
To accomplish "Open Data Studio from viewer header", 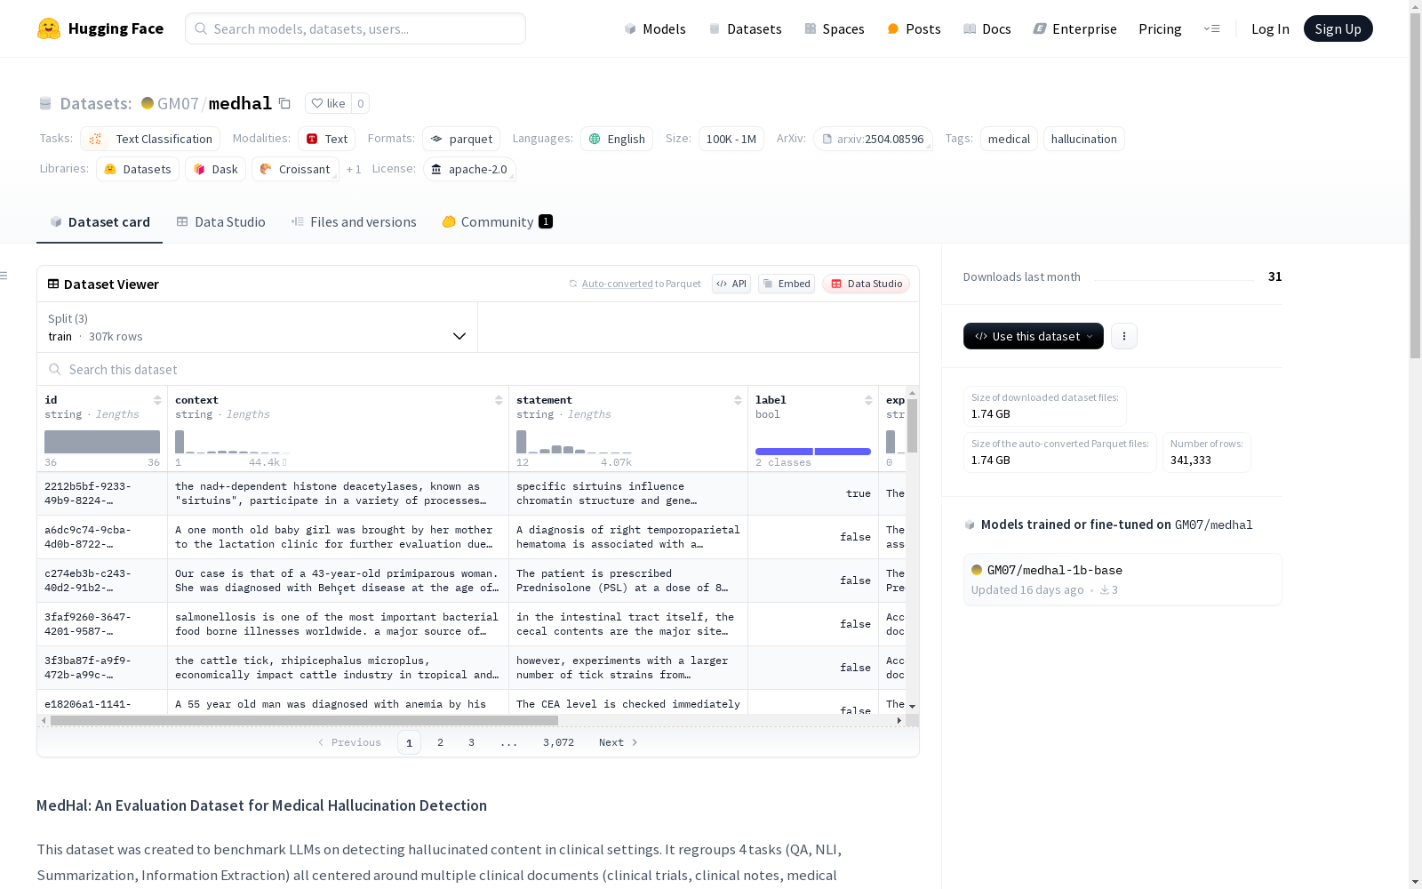I will (x=866, y=284).
